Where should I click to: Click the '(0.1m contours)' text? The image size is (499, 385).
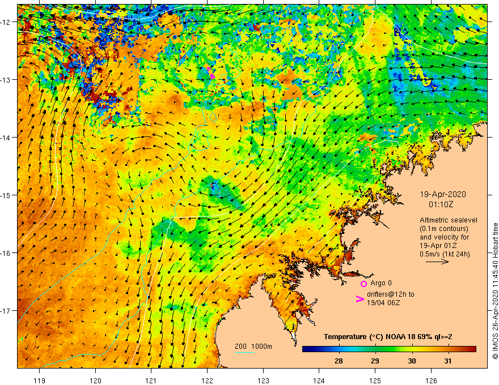coord(444,229)
